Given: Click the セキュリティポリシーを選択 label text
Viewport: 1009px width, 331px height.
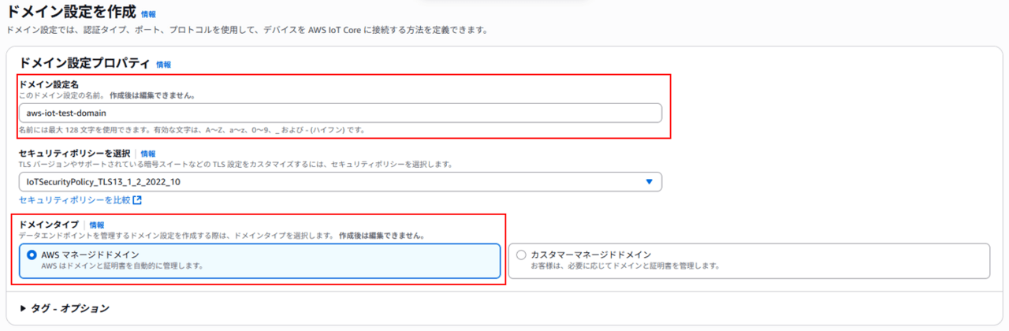Looking at the screenshot, I should point(75,154).
